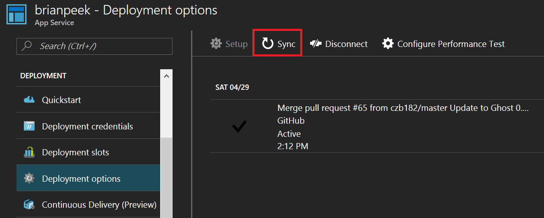This screenshot has width=544, height=218.
Task: Click the search magnifier icon
Action: [x=27, y=46]
